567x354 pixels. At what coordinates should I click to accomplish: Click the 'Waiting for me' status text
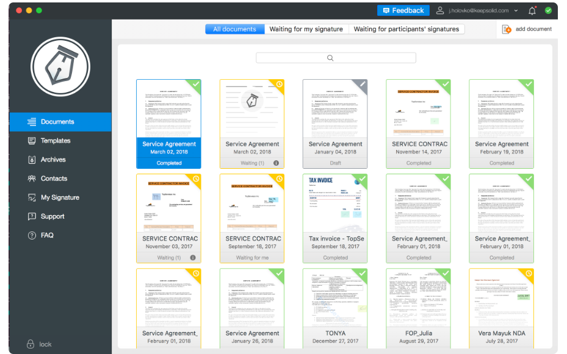coord(253,258)
